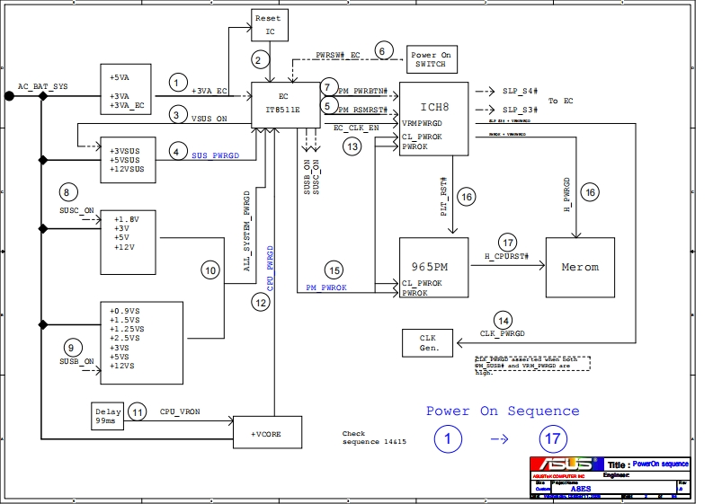The width and height of the screenshot is (713, 504).
Task: Select the Reset IC box
Action: [267, 24]
